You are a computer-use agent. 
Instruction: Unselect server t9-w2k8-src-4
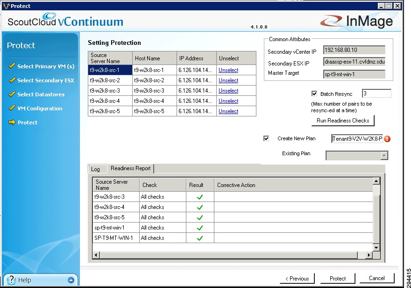[x=228, y=101]
